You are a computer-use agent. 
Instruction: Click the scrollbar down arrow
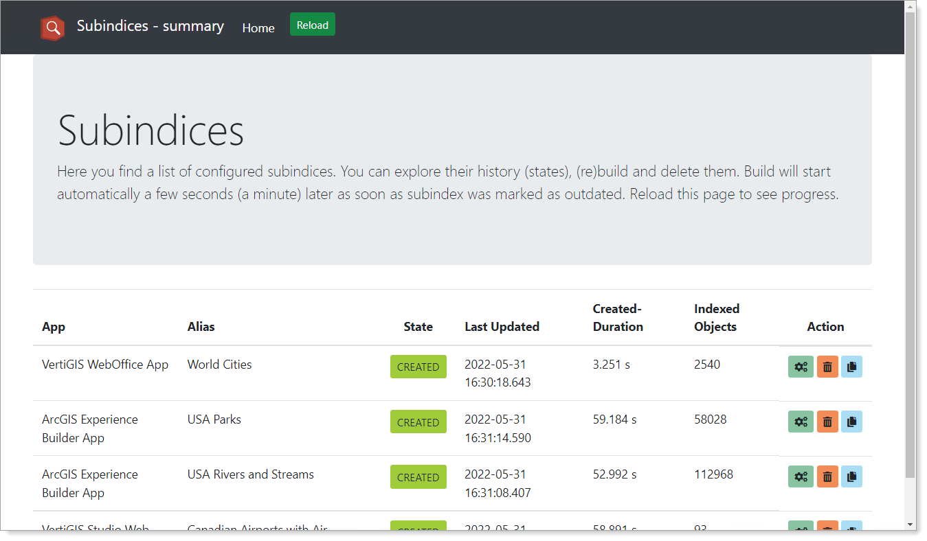(x=911, y=525)
